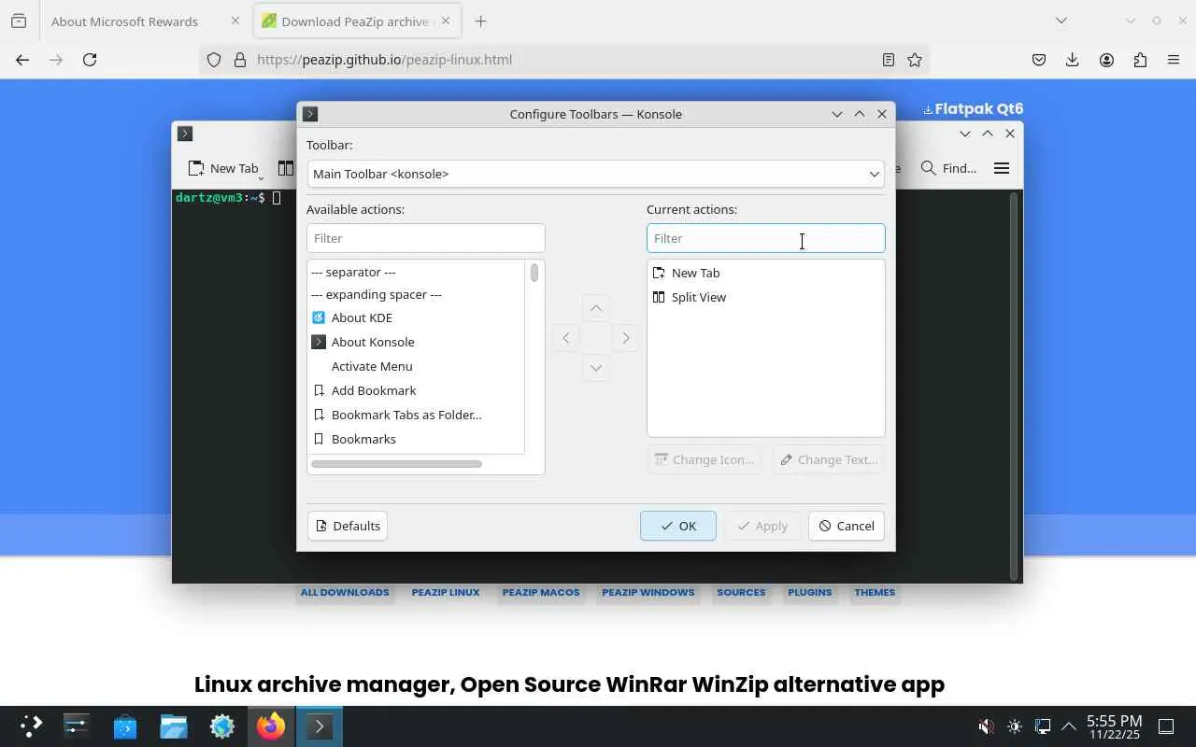1196x747 pixels.
Task: Open the PEAZIP LINUX page link
Action: point(446,592)
